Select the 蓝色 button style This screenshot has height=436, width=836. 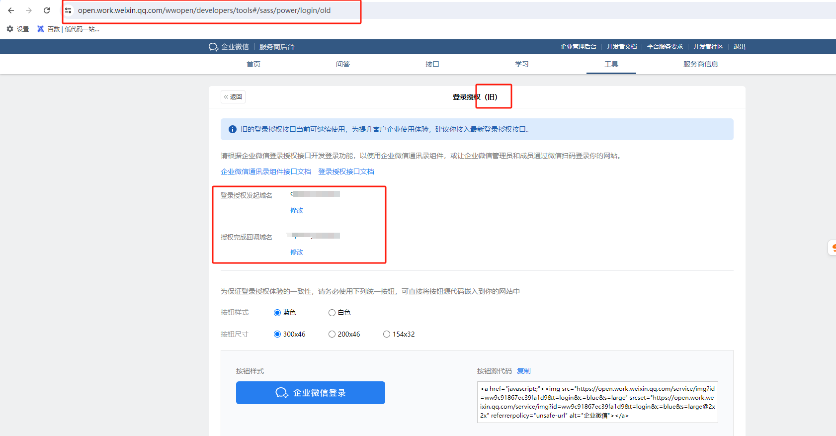[277, 313]
